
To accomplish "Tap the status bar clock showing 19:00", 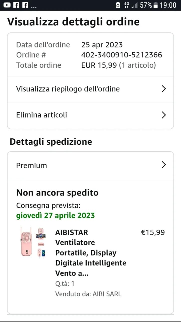I will click(168, 5).
